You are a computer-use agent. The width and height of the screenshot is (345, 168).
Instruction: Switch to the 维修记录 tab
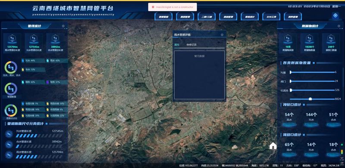point(191,45)
